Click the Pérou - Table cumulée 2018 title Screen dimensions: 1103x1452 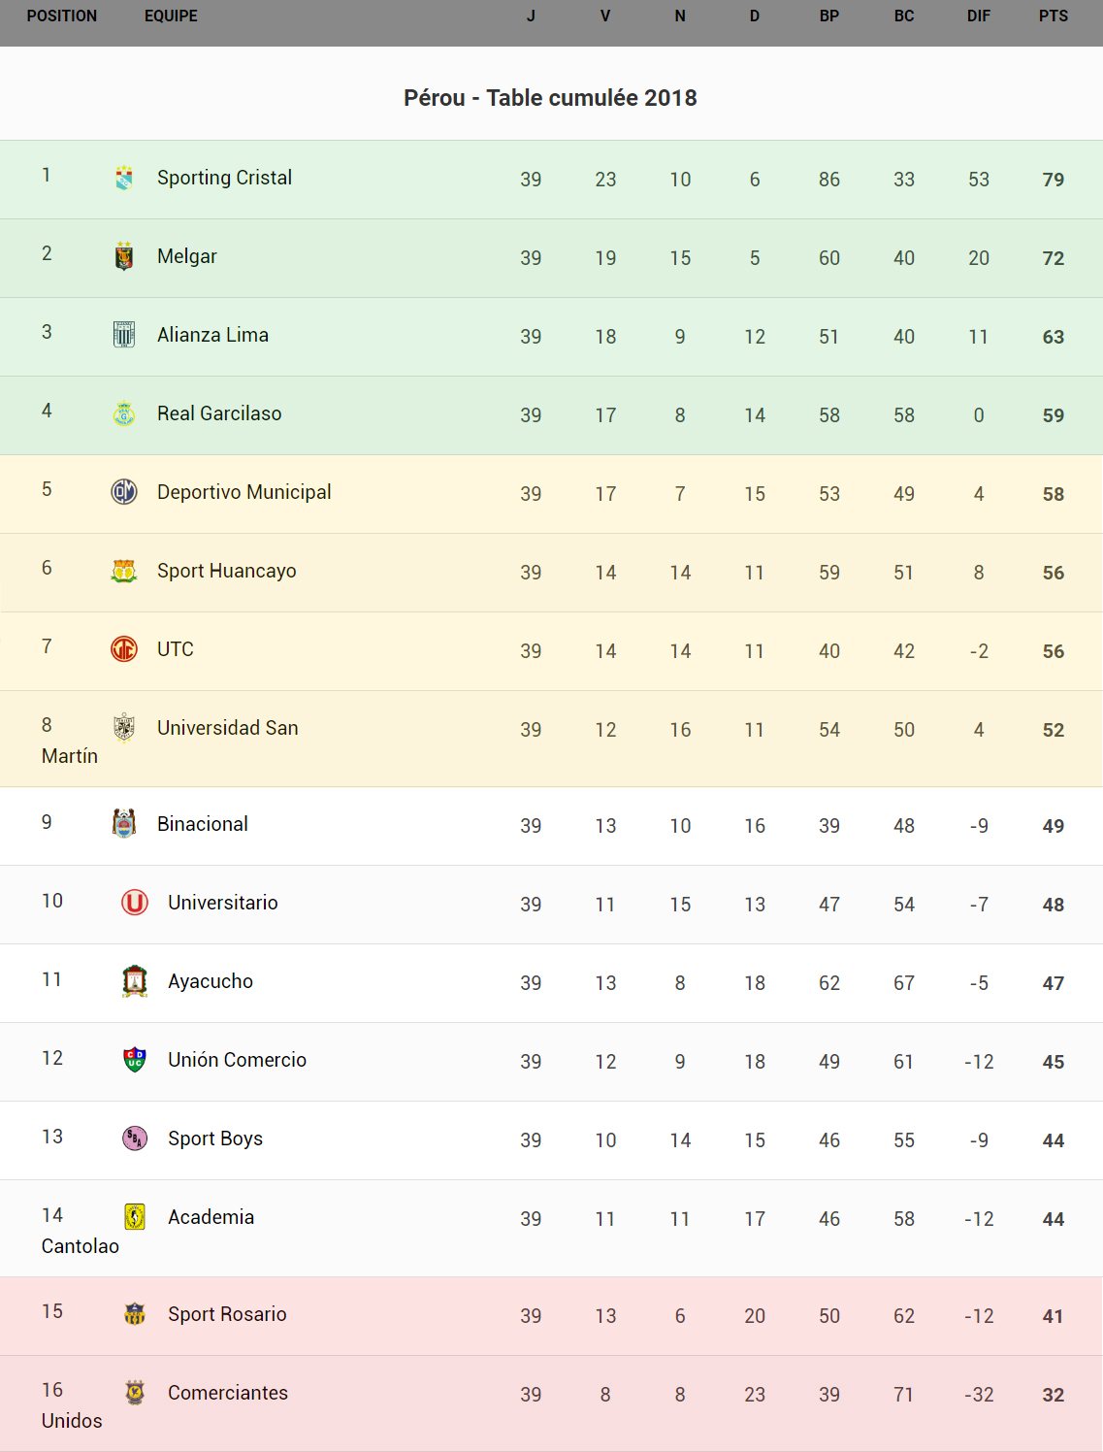[x=550, y=98]
